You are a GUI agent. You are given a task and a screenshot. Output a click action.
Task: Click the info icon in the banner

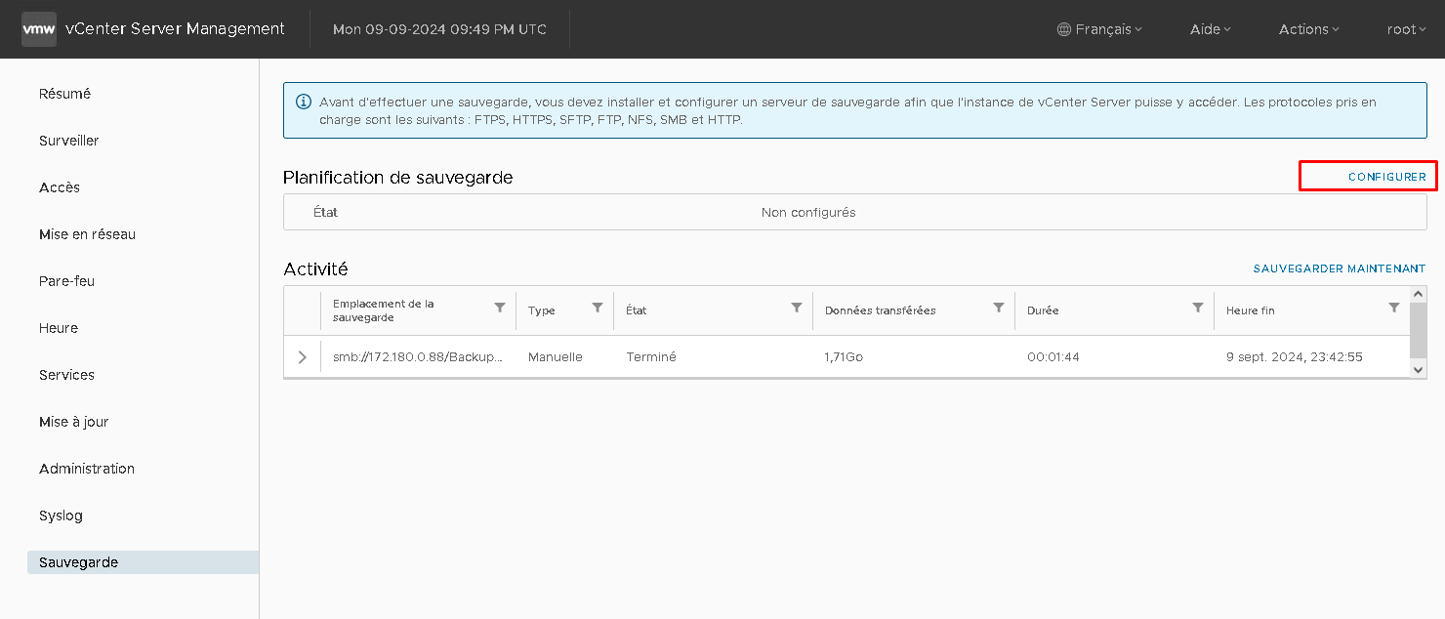tap(303, 102)
